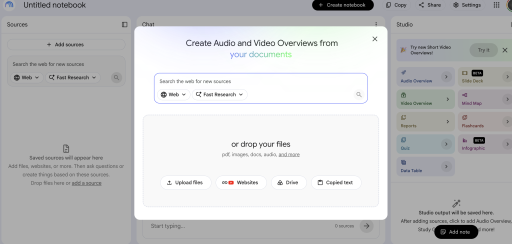This screenshot has width=512, height=244.
Task: Open Chat panel three-dot menu
Action: coord(376,24)
